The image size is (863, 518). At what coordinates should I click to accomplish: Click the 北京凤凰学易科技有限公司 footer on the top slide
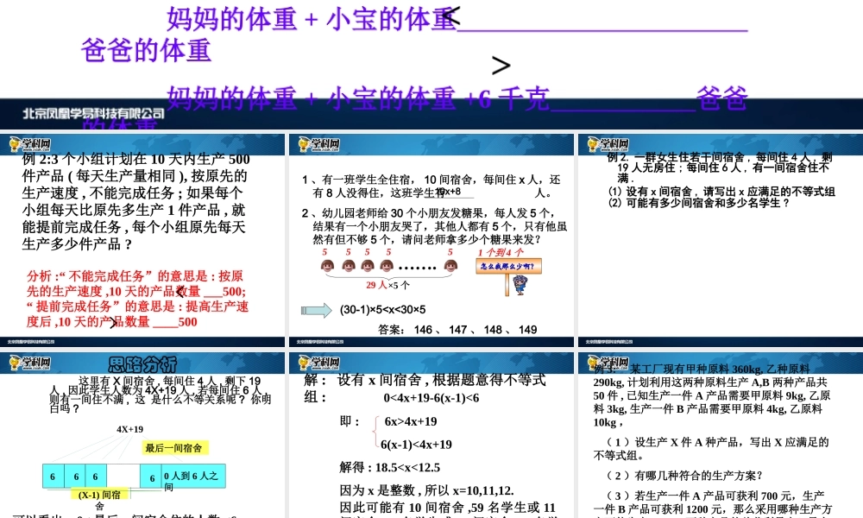[x=93, y=113]
